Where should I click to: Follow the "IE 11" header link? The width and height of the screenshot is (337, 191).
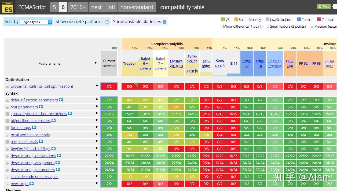click(x=233, y=63)
